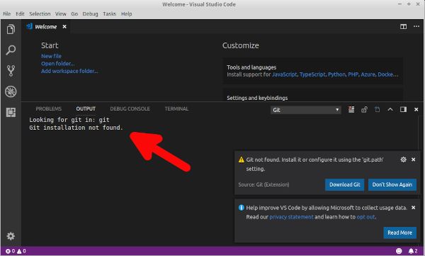Open gear options on Git notification
Image resolution: width=425 pixels, height=256 pixels.
pyautogui.click(x=403, y=160)
